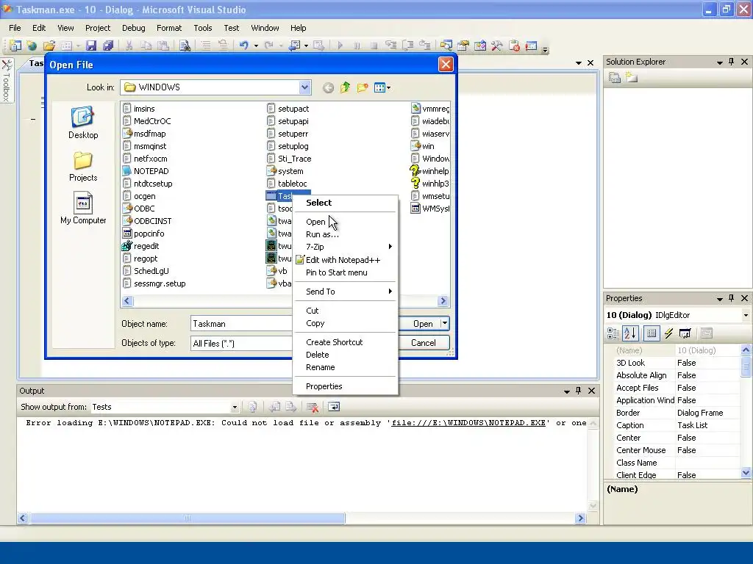Click the Undo arrow toolbar icon
Screen dimensions: 753x564
point(244,46)
